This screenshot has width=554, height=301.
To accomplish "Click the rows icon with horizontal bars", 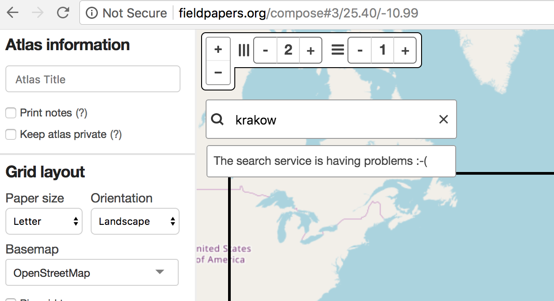I will coord(338,50).
